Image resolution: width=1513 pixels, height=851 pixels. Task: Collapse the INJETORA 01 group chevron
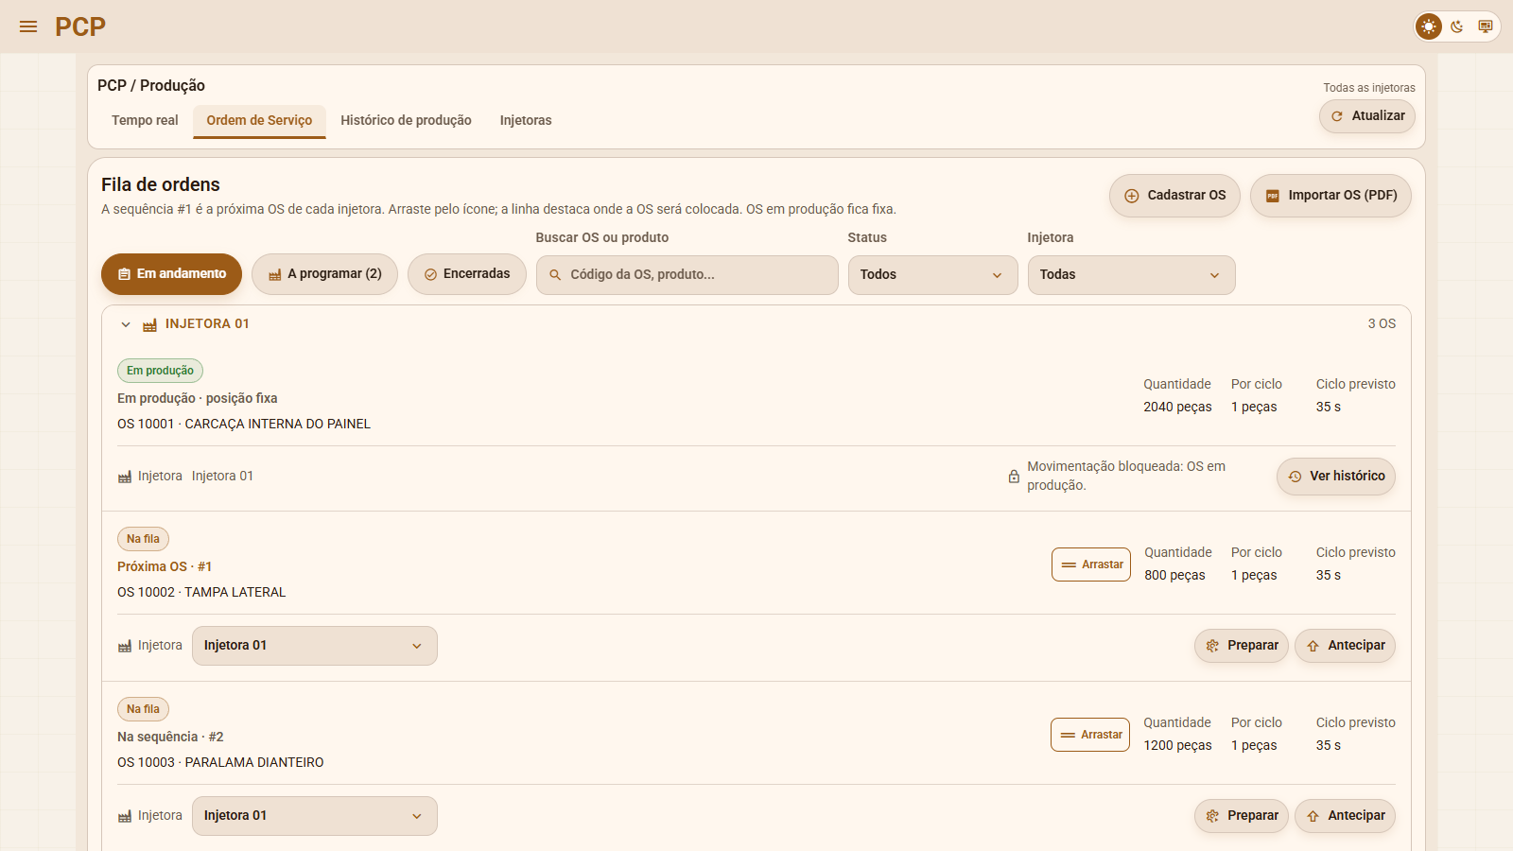click(x=126, y=324)
